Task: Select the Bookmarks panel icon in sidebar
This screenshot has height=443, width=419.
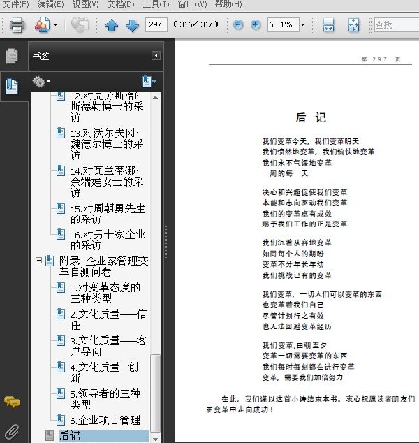Action: click(12, 87)
